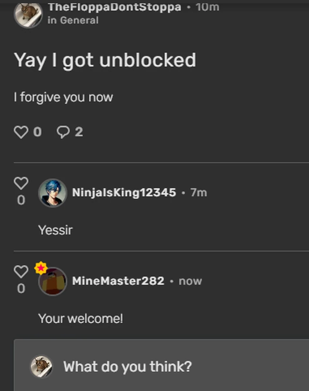Screen dimensions: 309x391
Task: Click NinjaIsKing12345's blue-haired avatar
Action: coord(52,193)
